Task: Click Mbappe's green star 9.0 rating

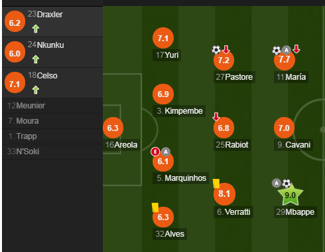Action: (x=290, y=195)
